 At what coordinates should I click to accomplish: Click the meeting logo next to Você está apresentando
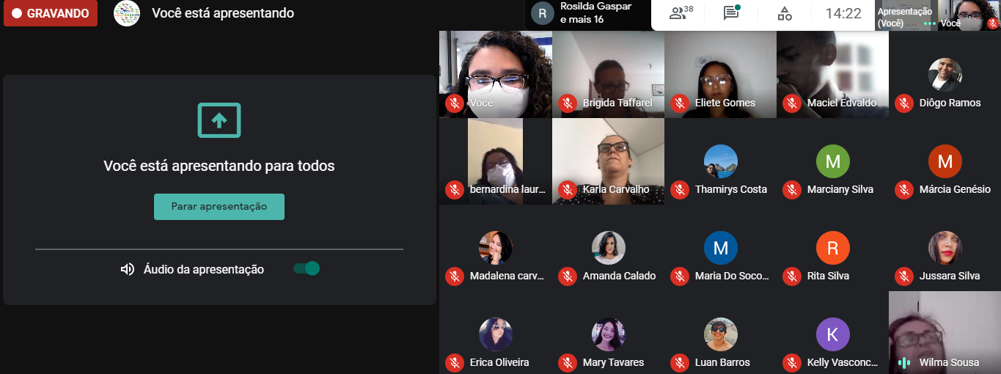[127, 13]
